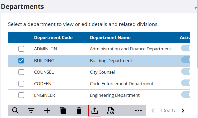Duplicate the selected record with the copy icon
198x118 pixels.
[63, 110]
